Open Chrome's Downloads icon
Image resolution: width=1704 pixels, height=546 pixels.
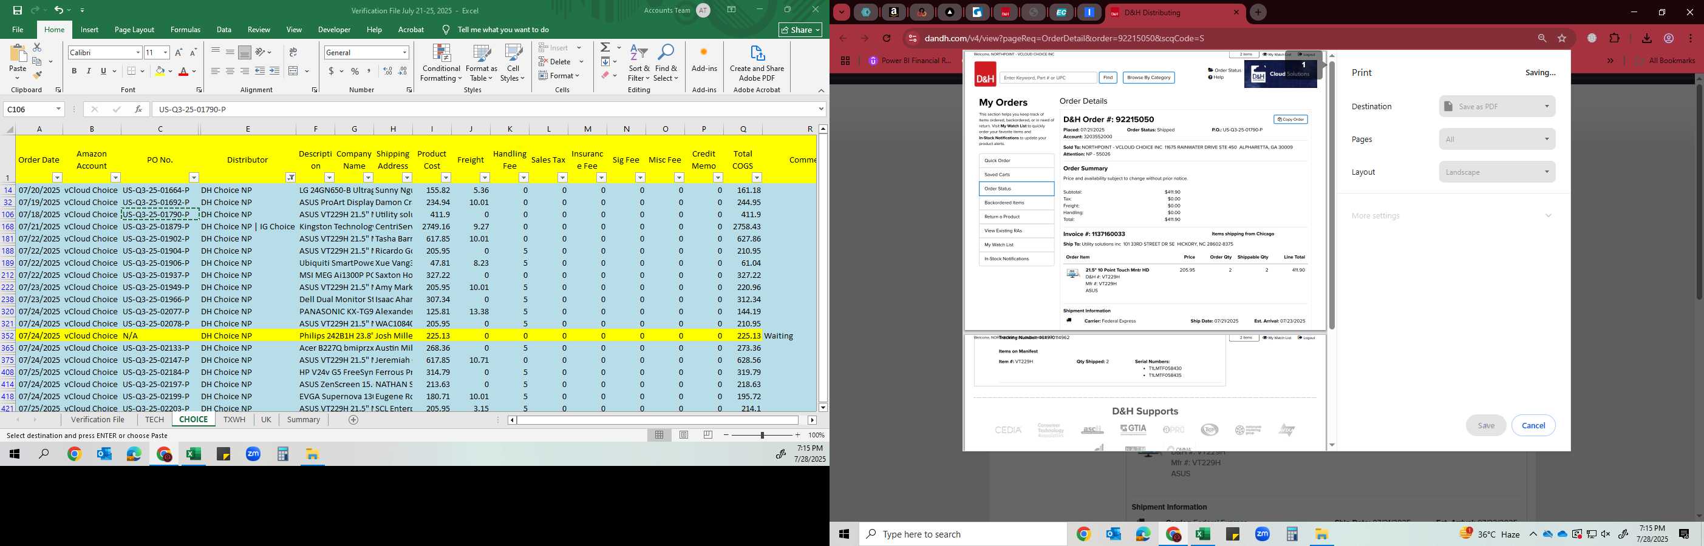point(1647,38)
